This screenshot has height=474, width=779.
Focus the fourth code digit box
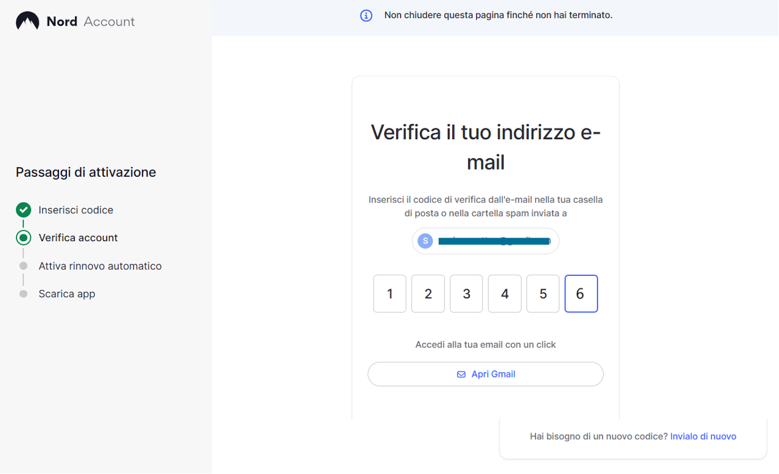505,294
